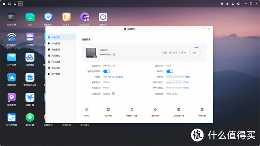Viewport: 260px width, 146px height.
Task: Click the transfer arrows icon in top bar
Action: tap(222, 4)
